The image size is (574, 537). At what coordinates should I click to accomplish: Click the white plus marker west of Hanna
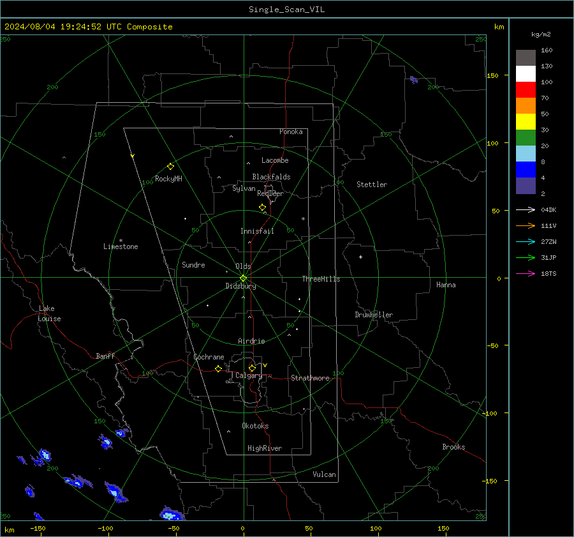coord(360,257)
